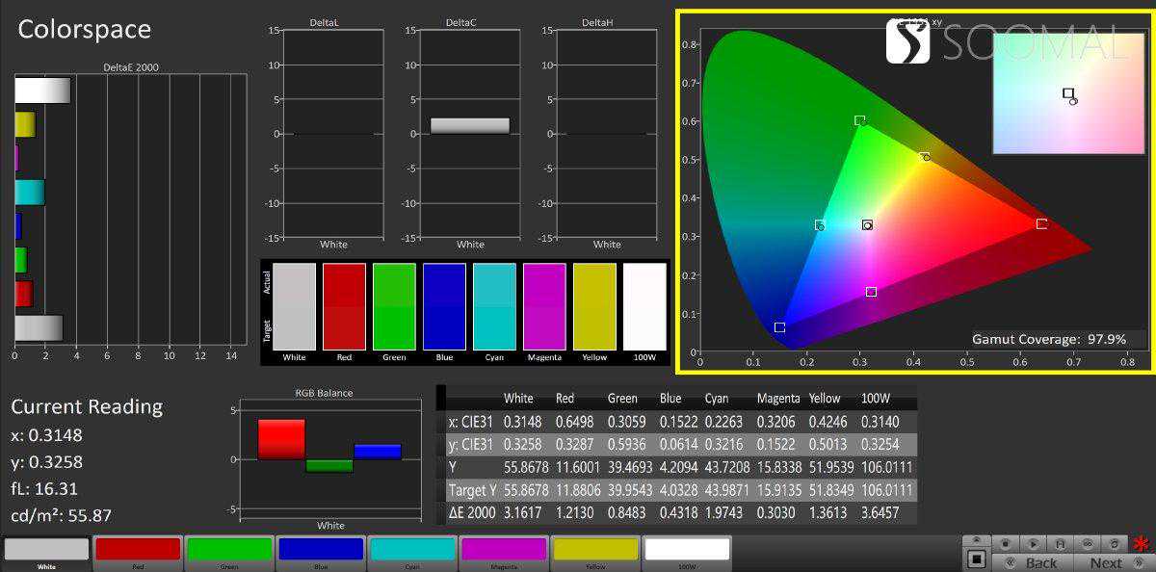This screenshot has width=1156, height=572.
Task: Select the Red swatch in the bottom bar
Action: pyautogui.click(x=137, y=550)
